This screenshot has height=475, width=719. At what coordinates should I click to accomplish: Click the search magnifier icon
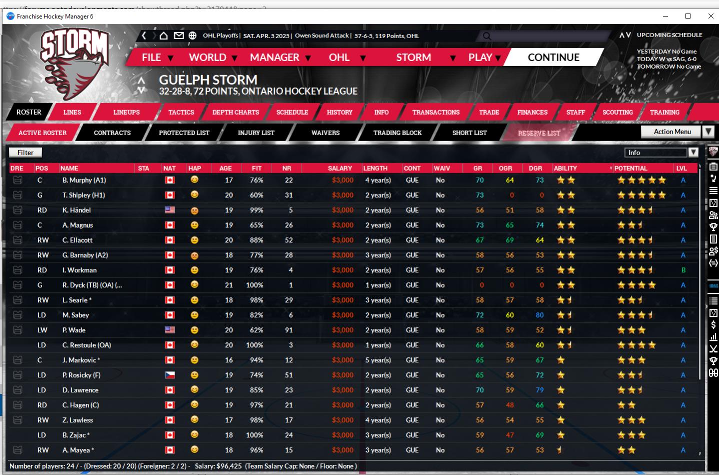tap(487, 36)
